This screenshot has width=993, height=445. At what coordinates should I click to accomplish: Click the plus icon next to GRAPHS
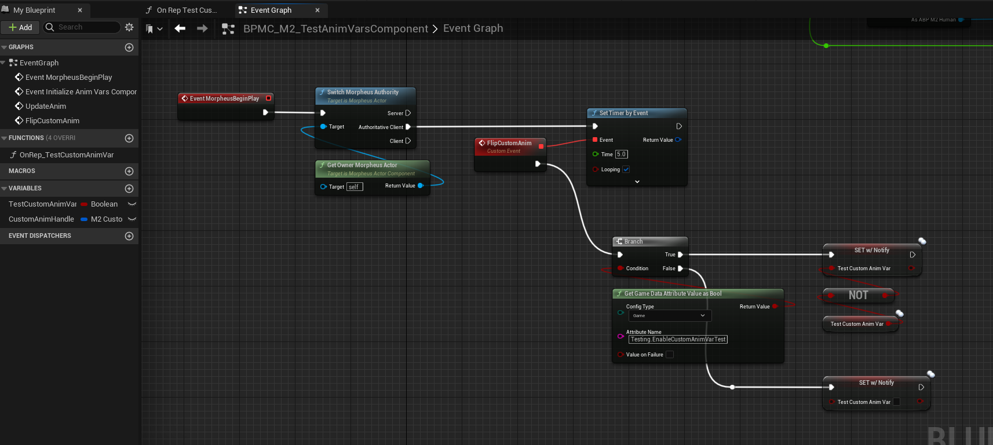pos(129,47)
